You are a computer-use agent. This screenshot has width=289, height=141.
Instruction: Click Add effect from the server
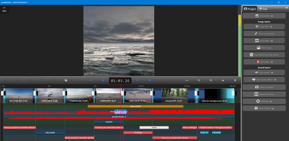coord(264,55)
